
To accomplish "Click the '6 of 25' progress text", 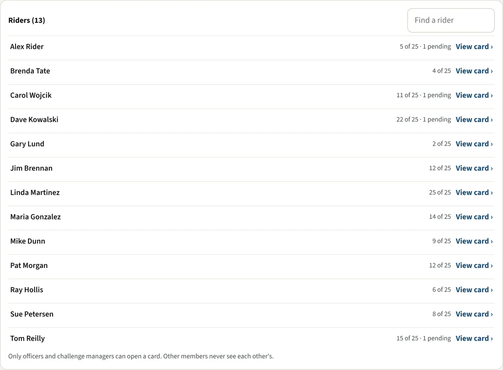I will point(442,290).
